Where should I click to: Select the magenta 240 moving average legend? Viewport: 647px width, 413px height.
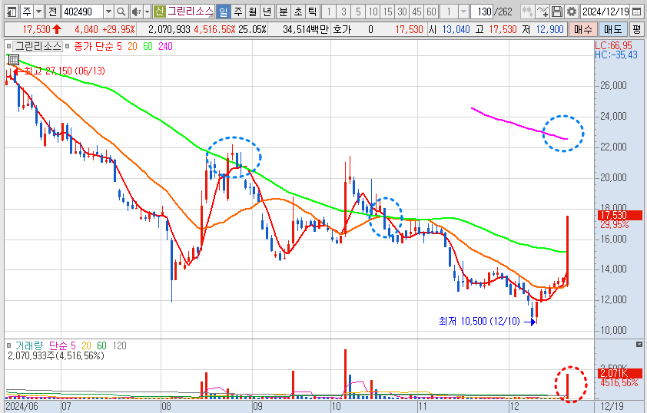click(x=165, y=46)
